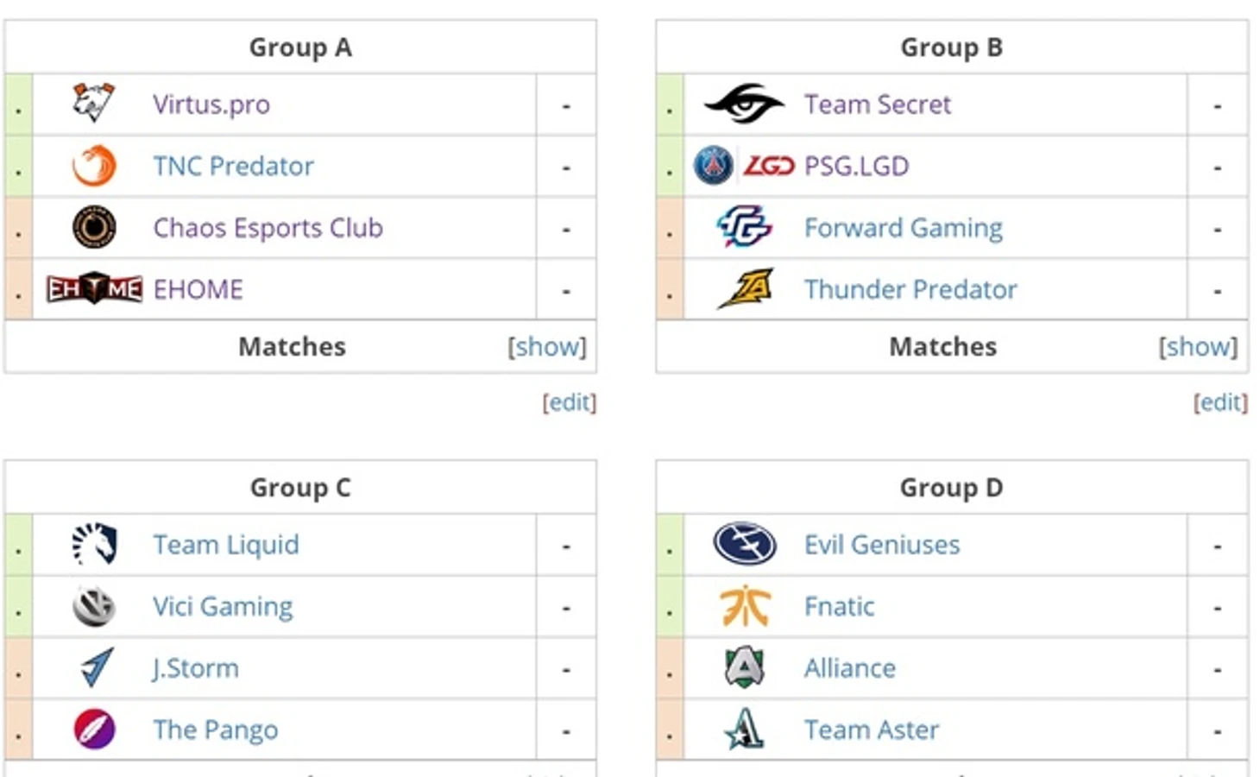Click the Virtus.pro bear logo
1260x777 pixels.
(x=93, y=104)
